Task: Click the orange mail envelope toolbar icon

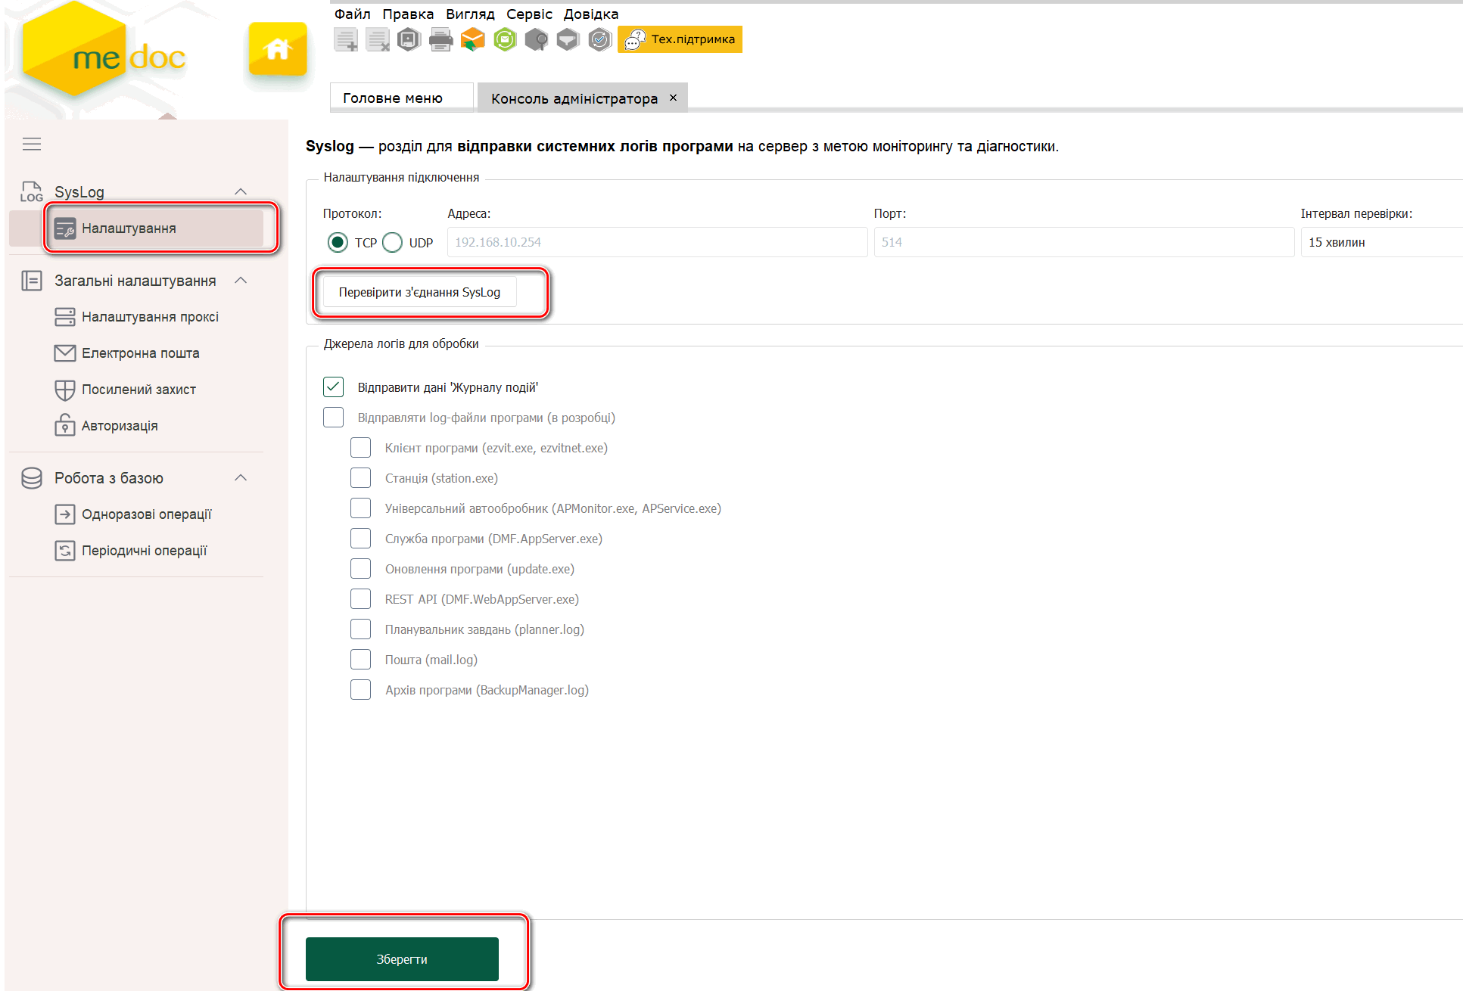Action: pyautogui.click(x=472, y=39)
